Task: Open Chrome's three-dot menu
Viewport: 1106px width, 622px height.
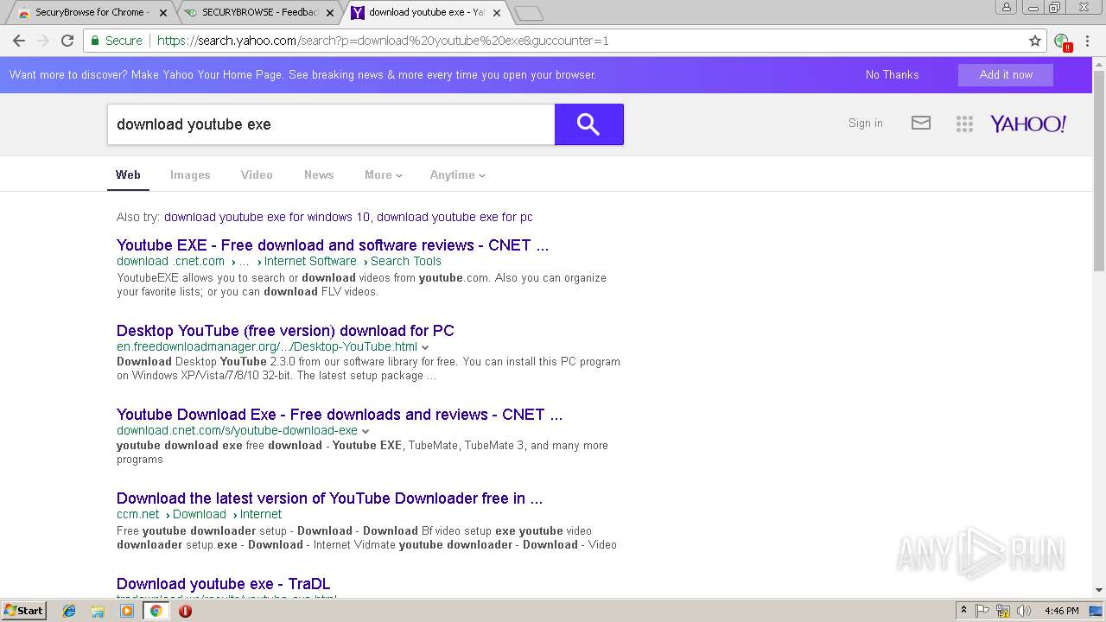Action: pyautogui.click(x=1088, y=41)
